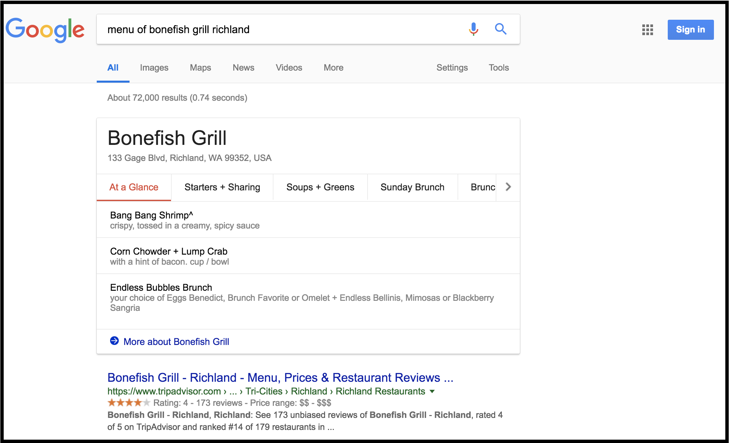This screenshot has width=729, height=443.
Task: Open the More search options dropdown
Action: click(x=333, y=68)
